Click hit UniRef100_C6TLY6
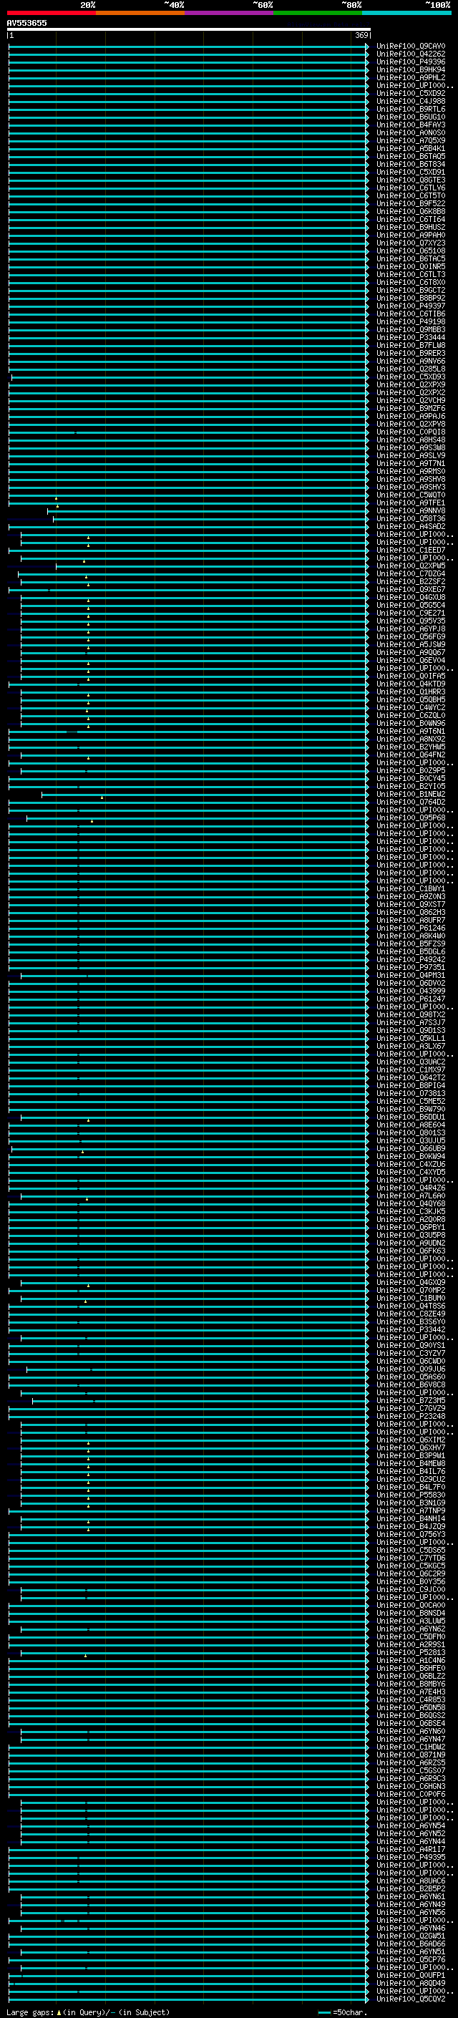This screenshot has width=458, height=2018. point(411,188)
